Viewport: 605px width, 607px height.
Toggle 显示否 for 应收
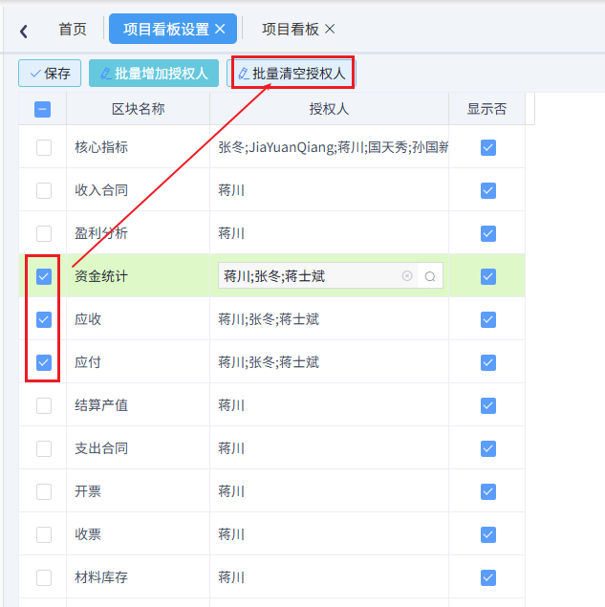(x=488, y=319)
